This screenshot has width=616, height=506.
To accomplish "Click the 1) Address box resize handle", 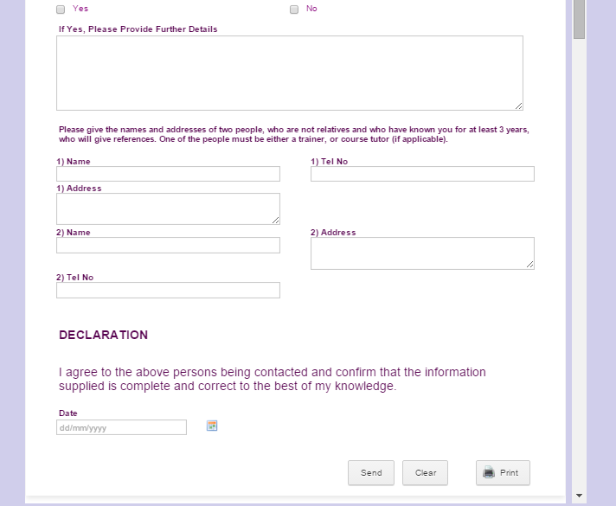I will pos(276,221).
